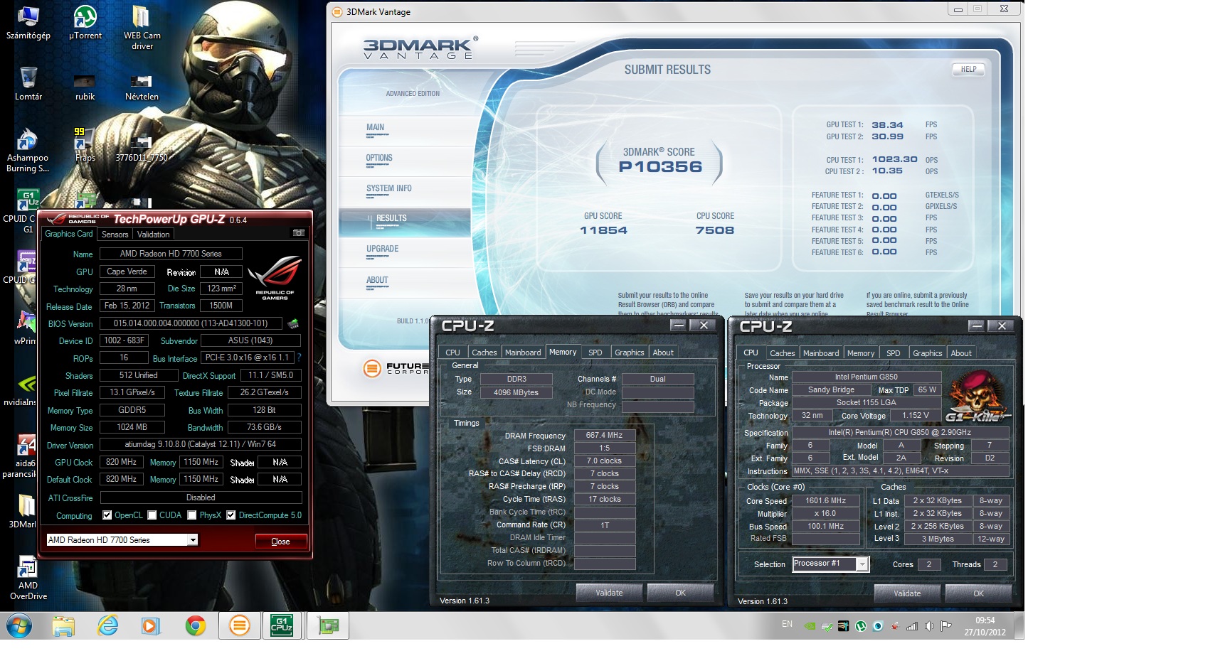
Task: Open the Számítógép desktop icon
Action: [x=28, y=23]
